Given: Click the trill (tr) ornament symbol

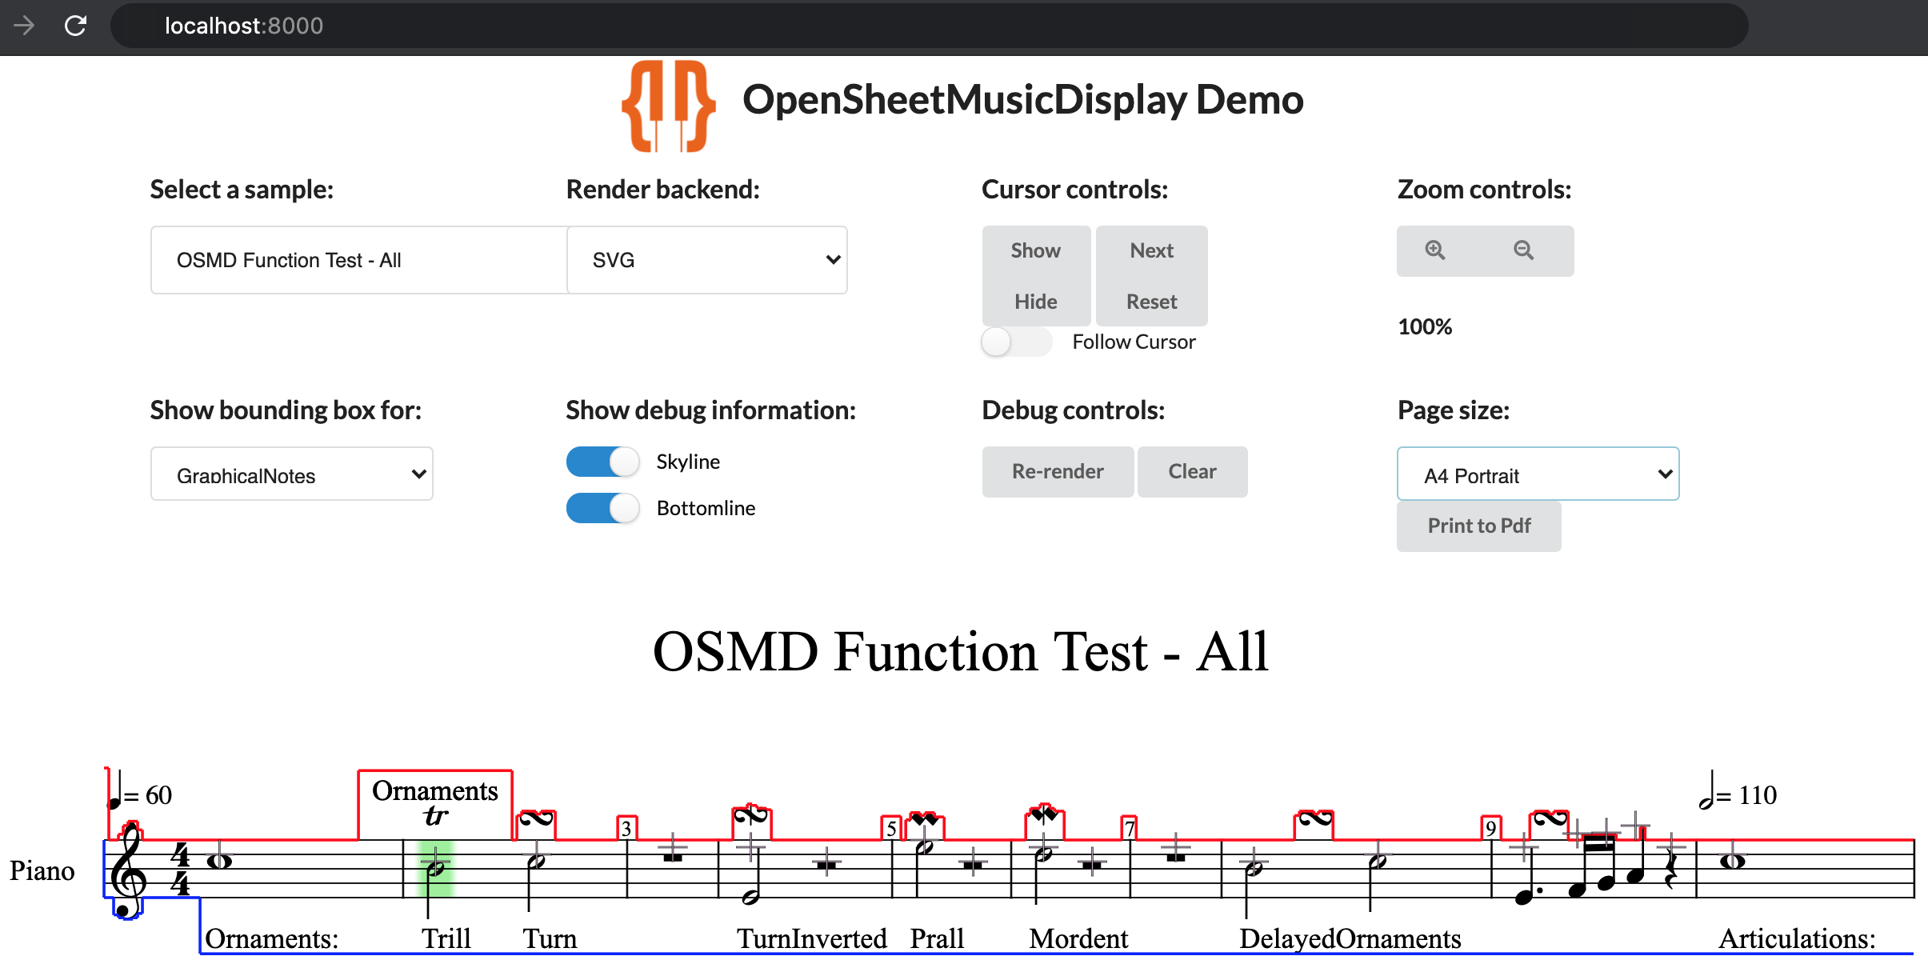Looking at the screenshot, I should click(435, 816).
